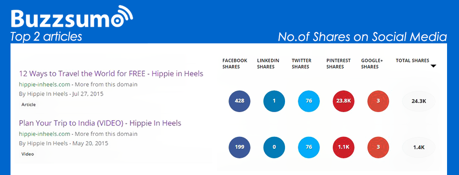Click the 24.3K total shares badge
This screenshot has width=459, height=175.
pos(419,102)
